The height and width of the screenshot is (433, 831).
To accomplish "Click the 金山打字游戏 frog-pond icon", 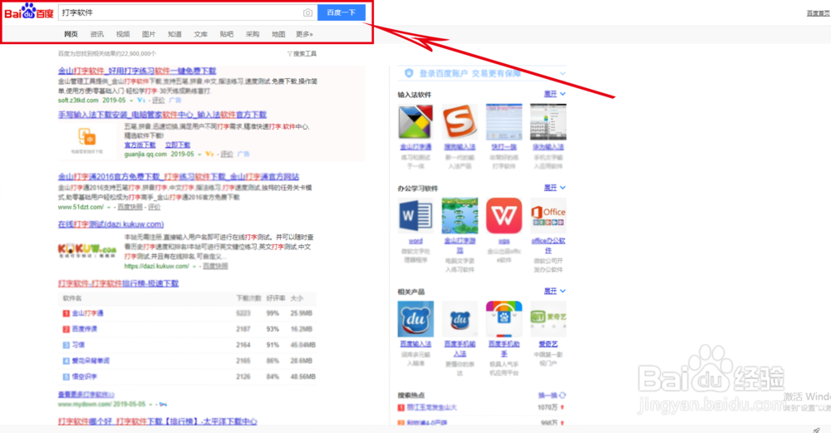I will point(460,216).
